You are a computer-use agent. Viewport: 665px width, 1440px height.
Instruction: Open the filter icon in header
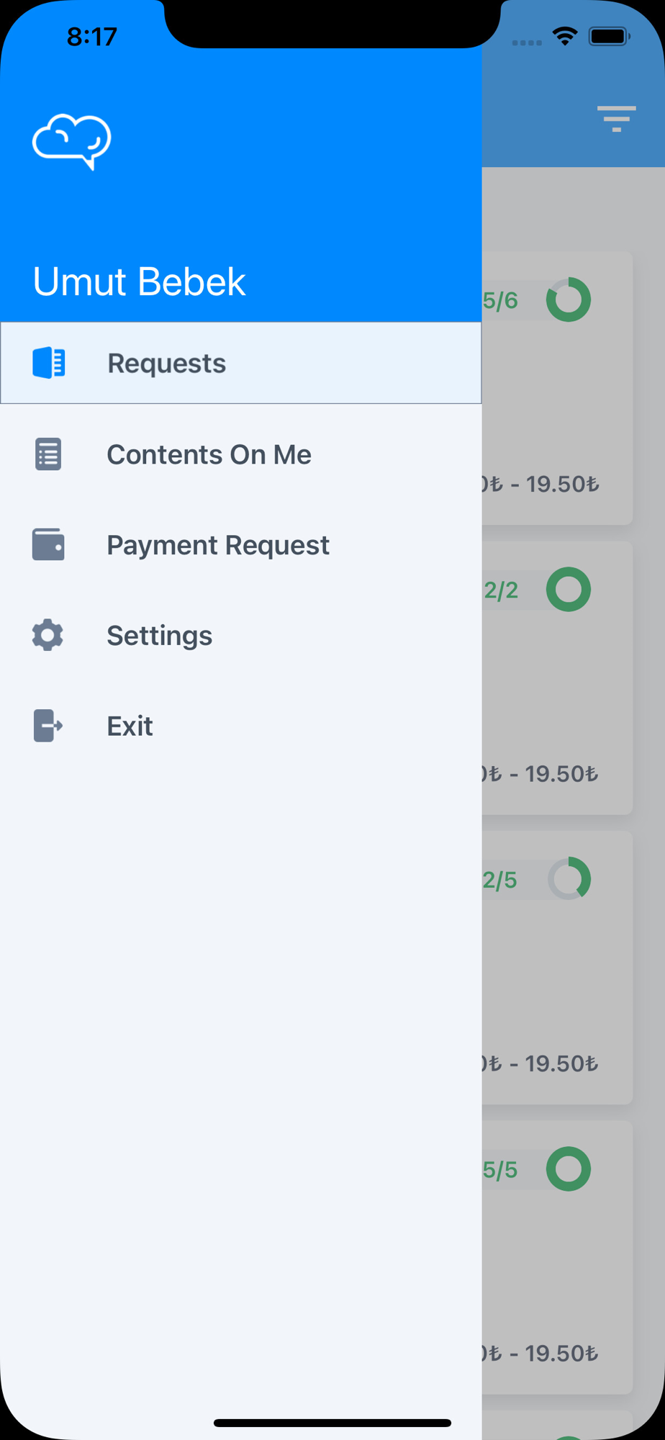coord(616,119)
